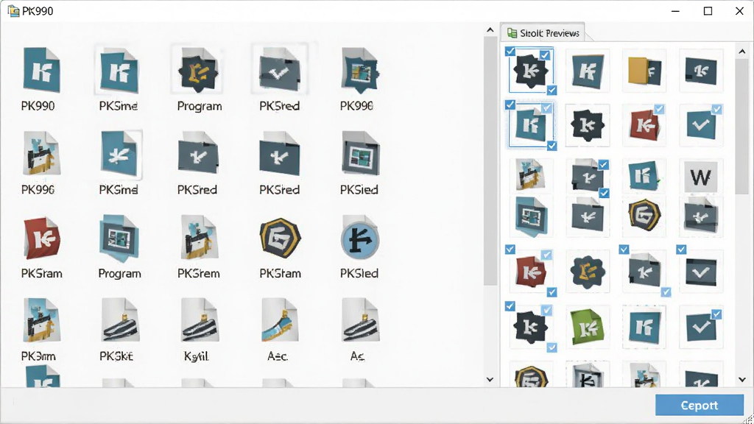Image resolution: width=754 pixels, height=424 pixels.
Task: Click the previews panel scrollbar thumb
Action: (742, 126)
